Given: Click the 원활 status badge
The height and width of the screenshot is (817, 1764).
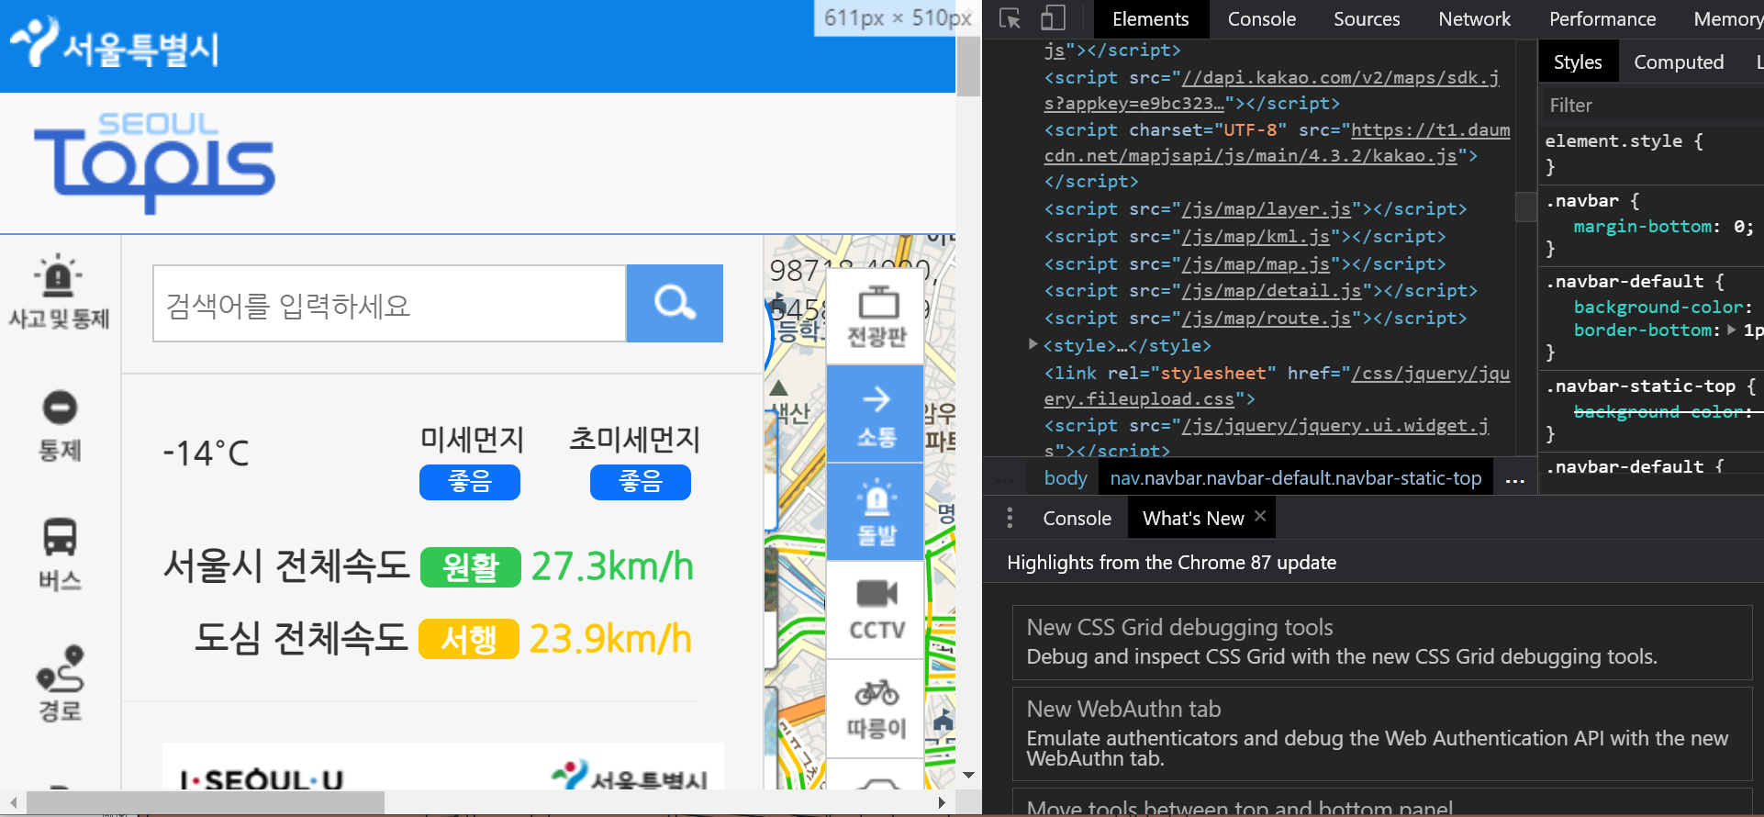Looking at the screenshot, I should coord(471,567).
